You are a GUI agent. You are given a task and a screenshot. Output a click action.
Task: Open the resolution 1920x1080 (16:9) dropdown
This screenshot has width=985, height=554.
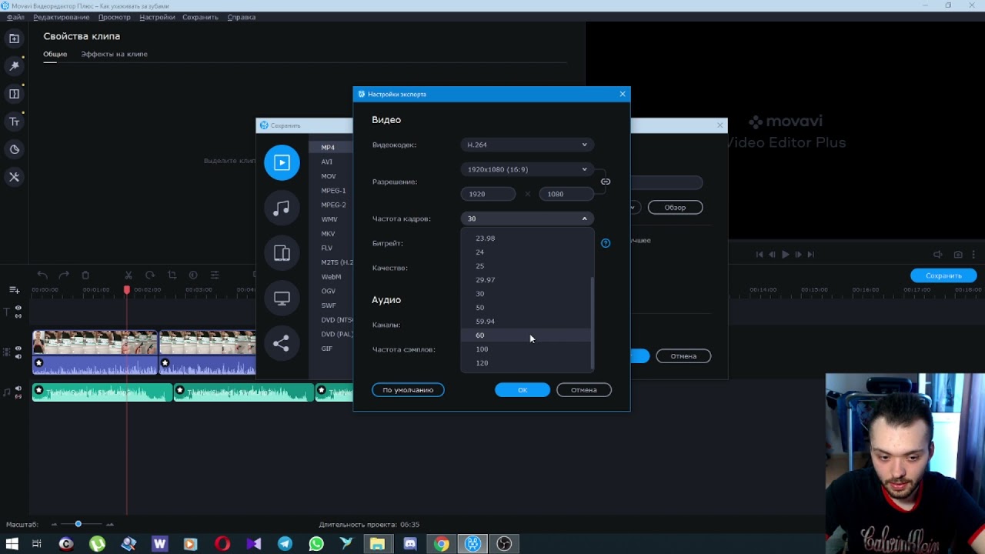pos(527,169)
